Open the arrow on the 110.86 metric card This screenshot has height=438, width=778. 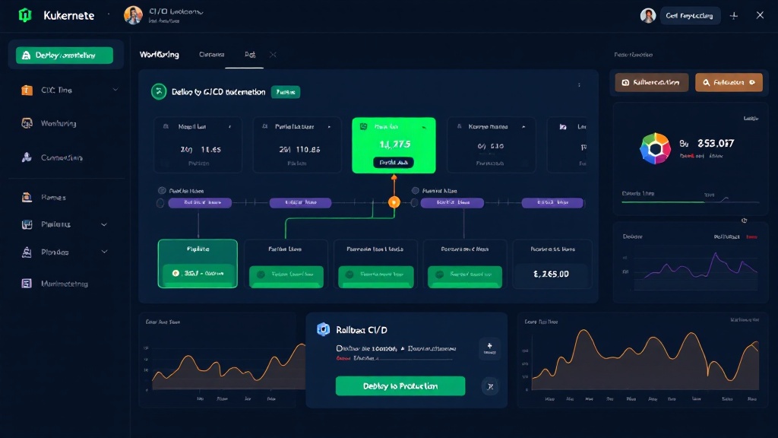pos(329,127)
